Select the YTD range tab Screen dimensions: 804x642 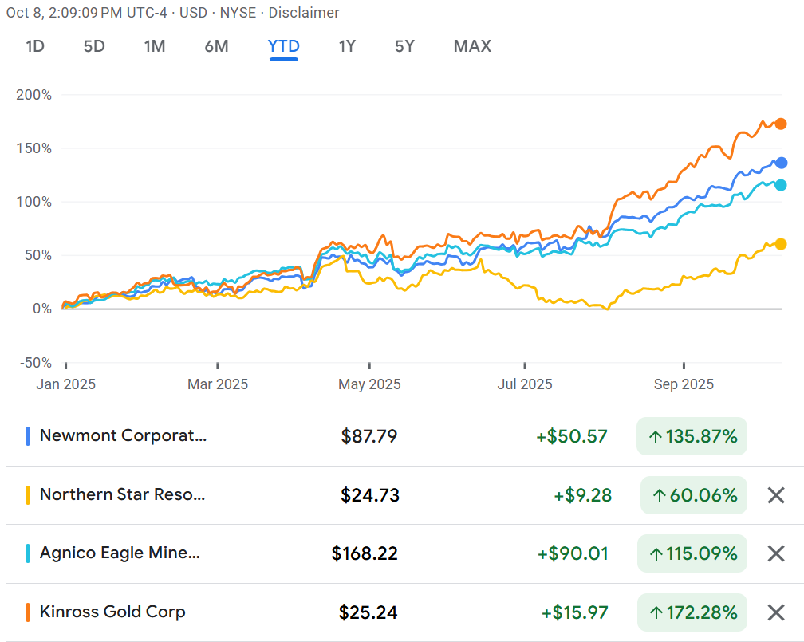[283, 46]
